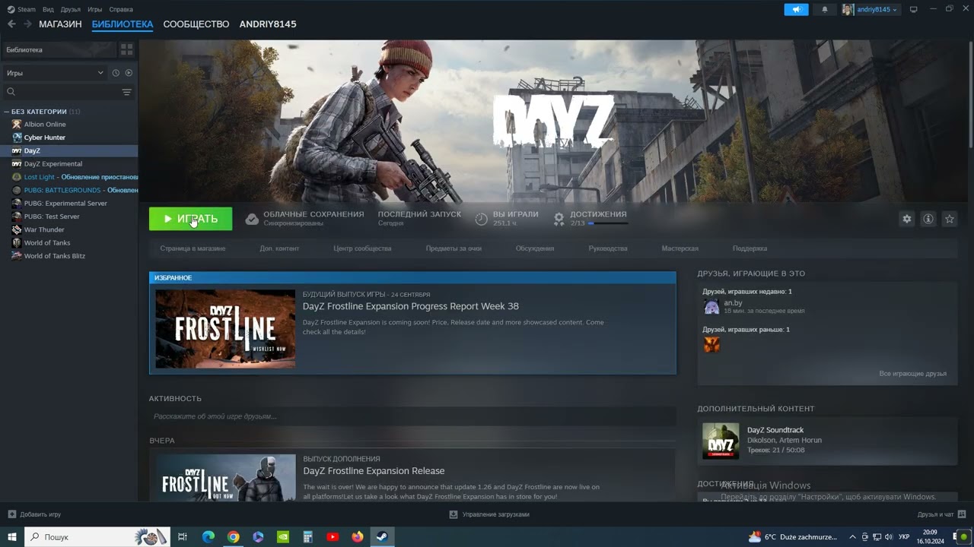
Task: Add DayZ to favorites star
Action: coord(950,219)
